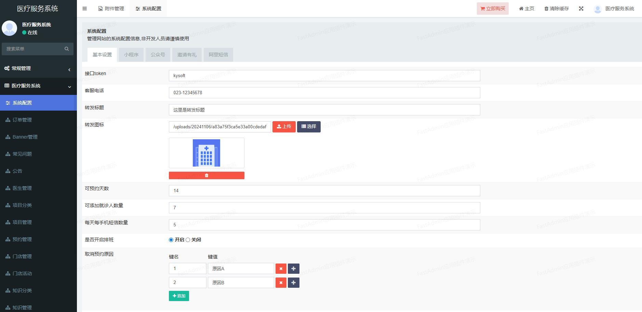The height and width of the screenshot is (312, 642).
Task: Click drag handle icon for 原因B row
Action: (293, 283)
